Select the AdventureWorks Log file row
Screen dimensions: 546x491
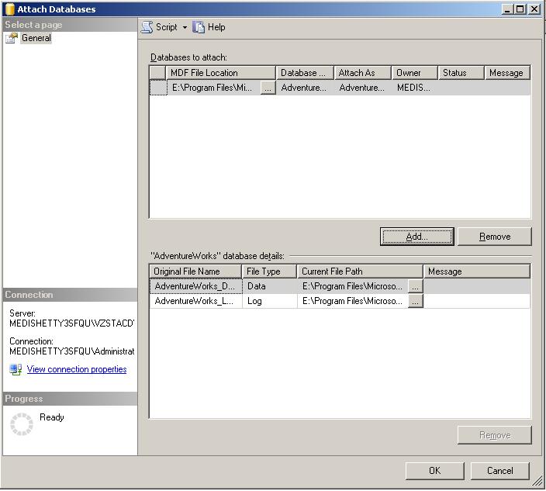coord(195,301)
